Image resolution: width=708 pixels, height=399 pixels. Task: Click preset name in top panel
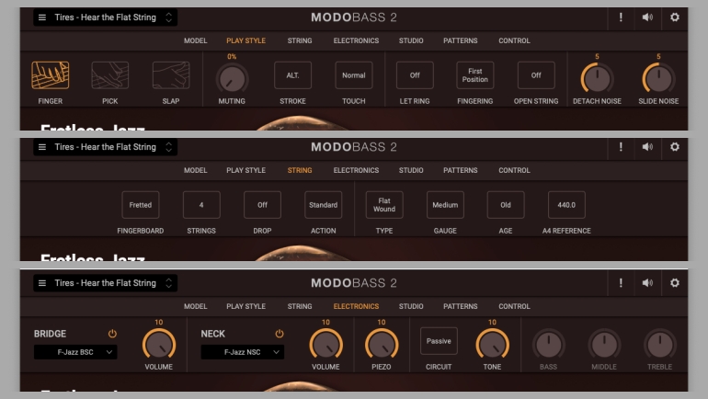coord(105,17)
